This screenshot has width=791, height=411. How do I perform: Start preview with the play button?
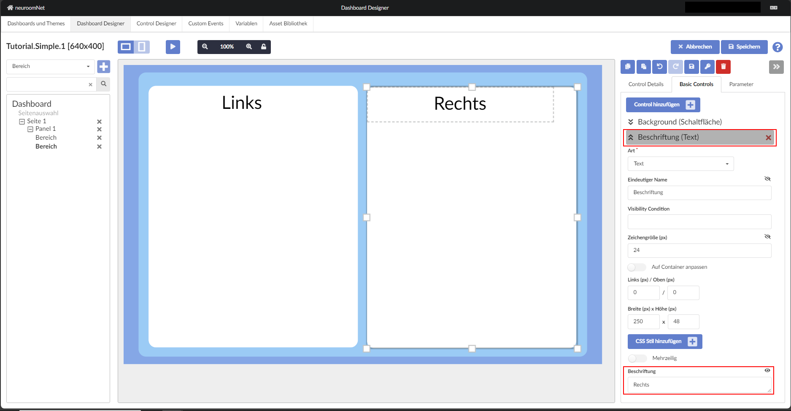coord(173,47)
